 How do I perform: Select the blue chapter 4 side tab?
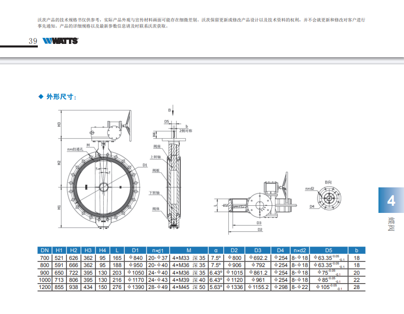[x=391, y=200]
